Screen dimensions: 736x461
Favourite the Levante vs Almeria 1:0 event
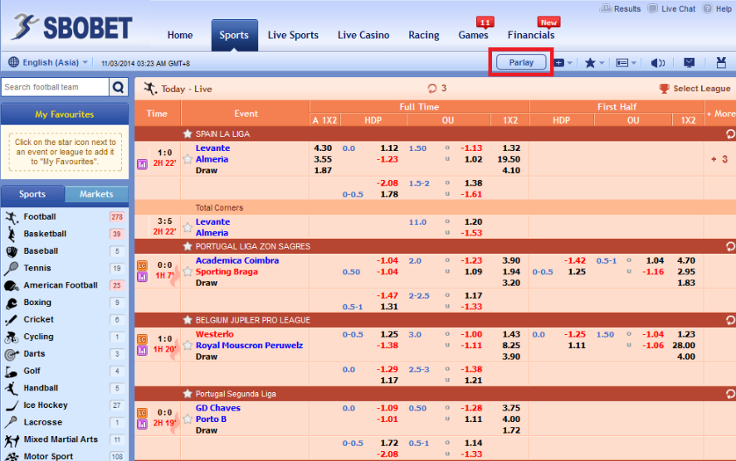(188, 159)
